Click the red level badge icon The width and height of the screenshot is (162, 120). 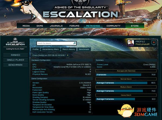click(154, 43)
